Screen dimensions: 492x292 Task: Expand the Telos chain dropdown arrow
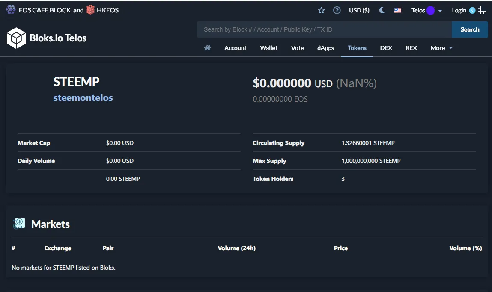(440, 11)
